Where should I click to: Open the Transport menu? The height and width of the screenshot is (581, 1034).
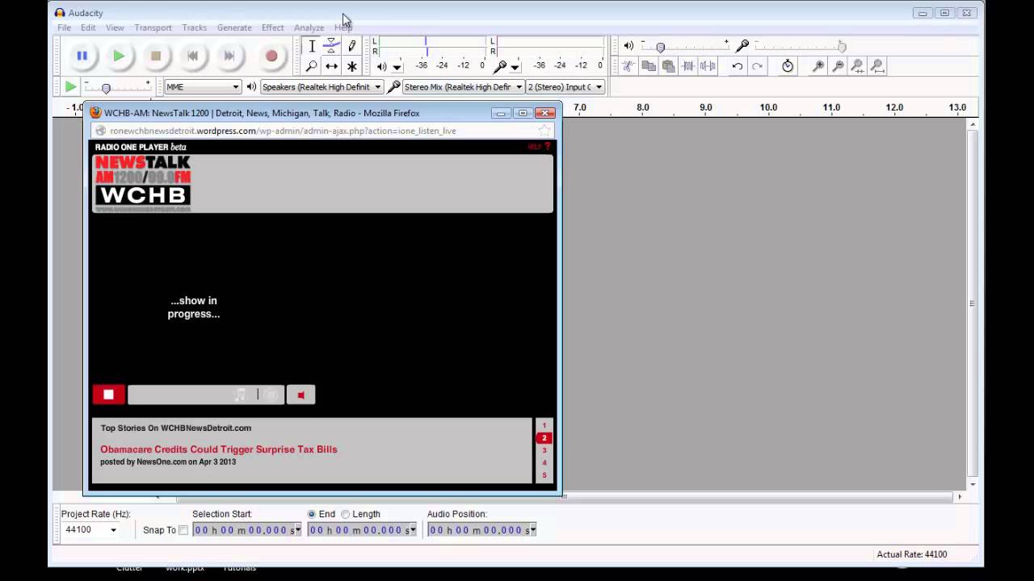tap(153, 27)
